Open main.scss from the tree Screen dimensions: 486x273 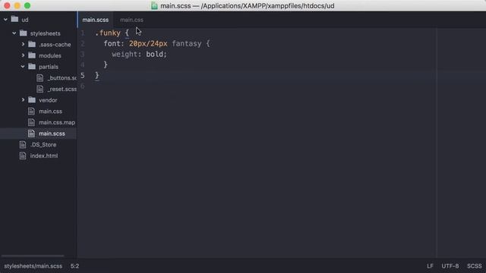point(52,133)
